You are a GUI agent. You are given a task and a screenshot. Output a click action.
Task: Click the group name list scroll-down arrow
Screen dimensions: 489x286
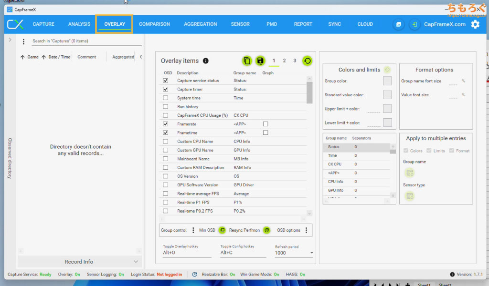tap(393, 195)
